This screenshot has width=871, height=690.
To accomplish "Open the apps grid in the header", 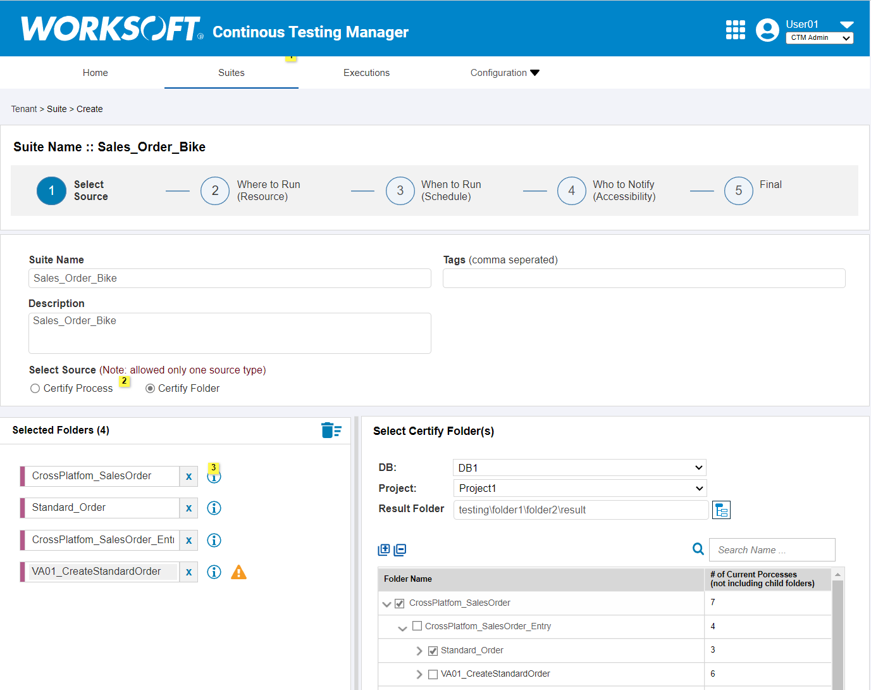I will (x=735, y=29).
